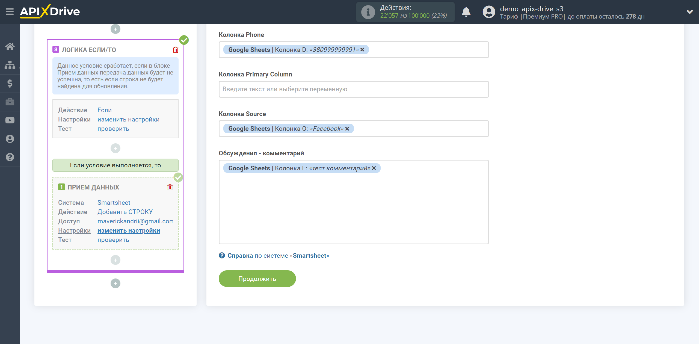Open video tutorials icon in sidebar
Viewport: 699px width, 344px height.
click(10, 120)
